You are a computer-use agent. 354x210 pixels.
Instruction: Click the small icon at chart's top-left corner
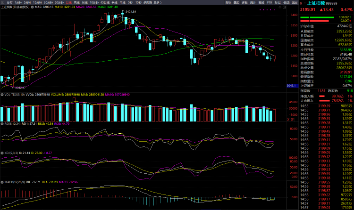tap(2, 2)
